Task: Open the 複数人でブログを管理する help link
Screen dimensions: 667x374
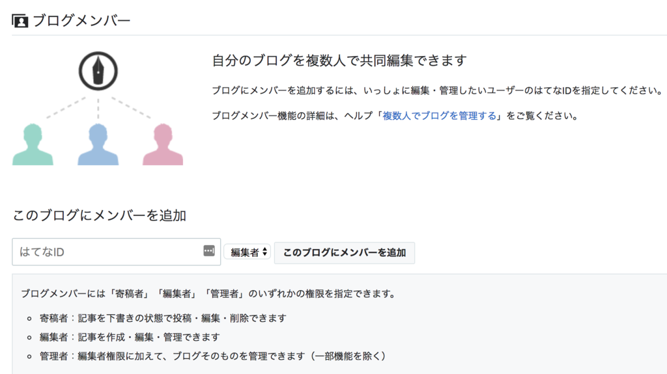Action: click(x=440, y=116)
